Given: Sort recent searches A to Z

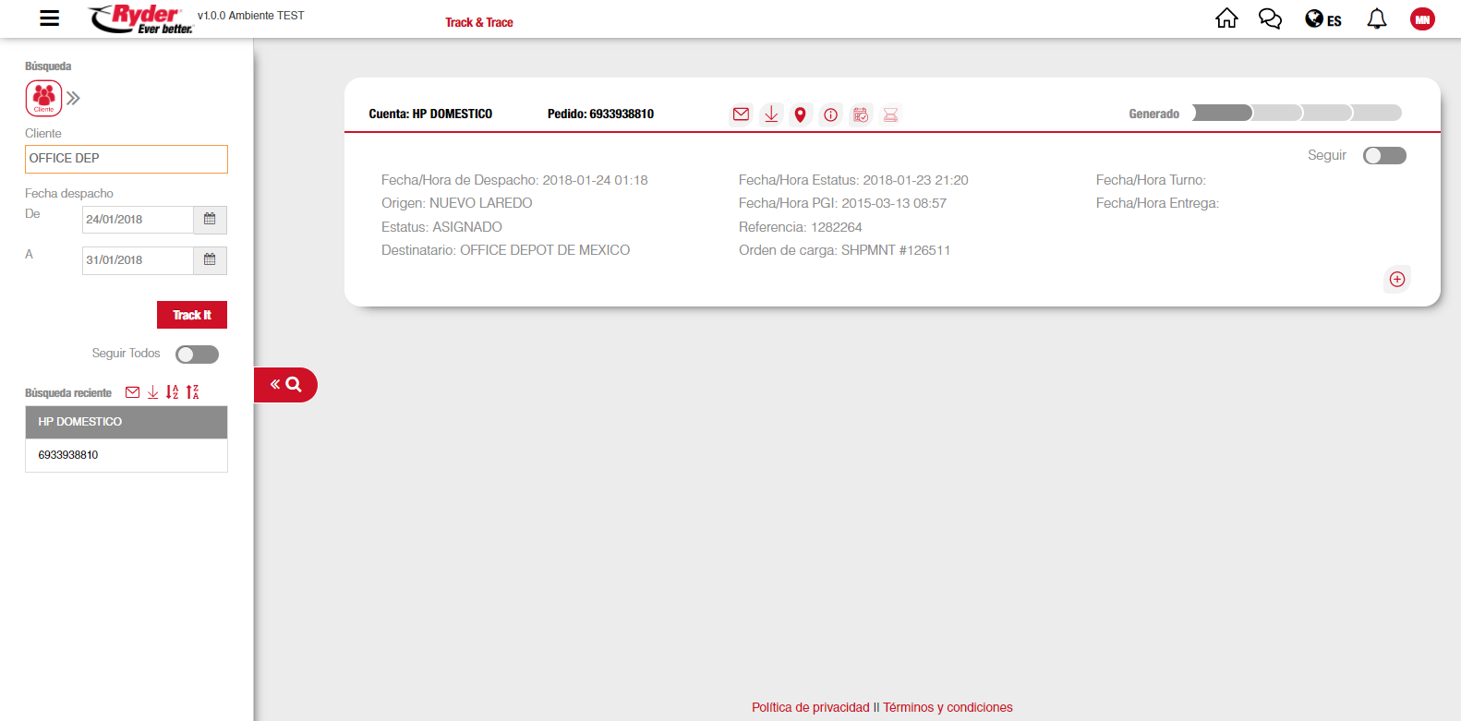Looking at the screenshot, I should point(172,392).
